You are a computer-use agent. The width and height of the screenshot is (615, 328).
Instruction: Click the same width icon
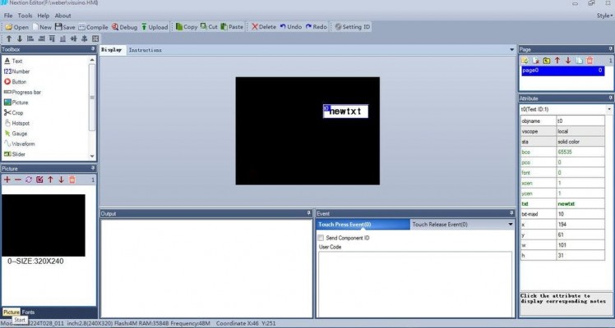coord(73,39)
